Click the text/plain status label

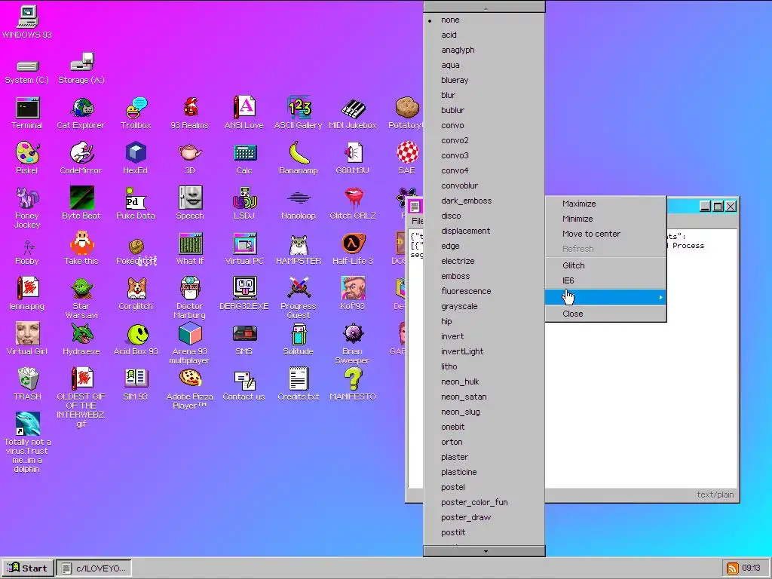click(715, 495)
